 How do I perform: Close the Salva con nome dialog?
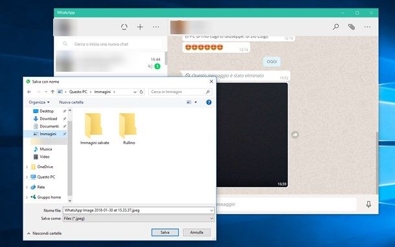click(x=211, y=81)
